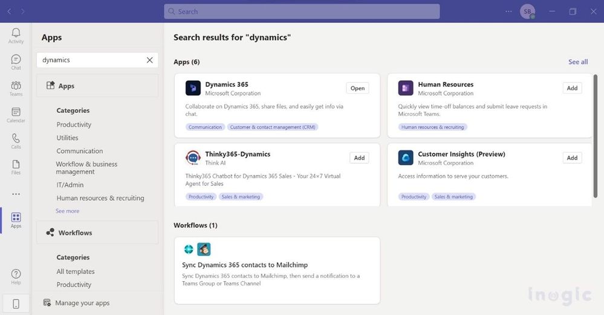Select Human resources & recruiting category
The width and height of the screenshot is (604, 315).
[x=100, y=198]
